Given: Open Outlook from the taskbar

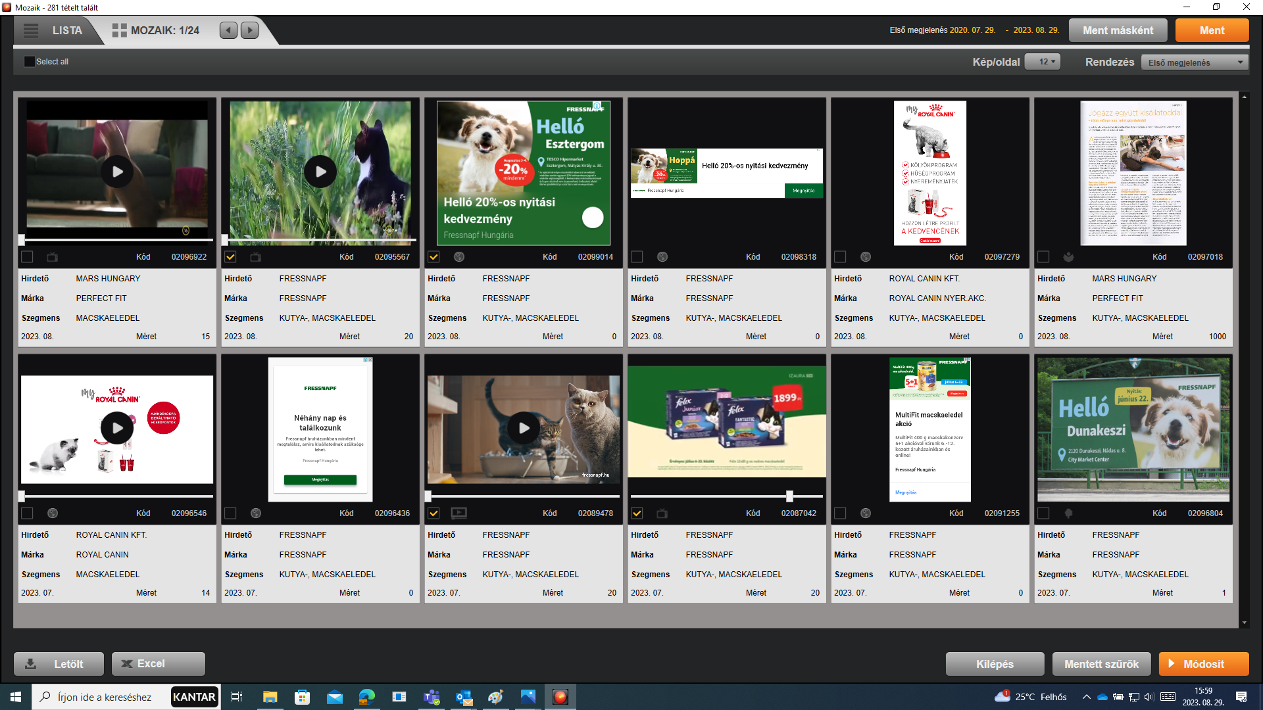Looking at the screenshot, I should (464, 697).
